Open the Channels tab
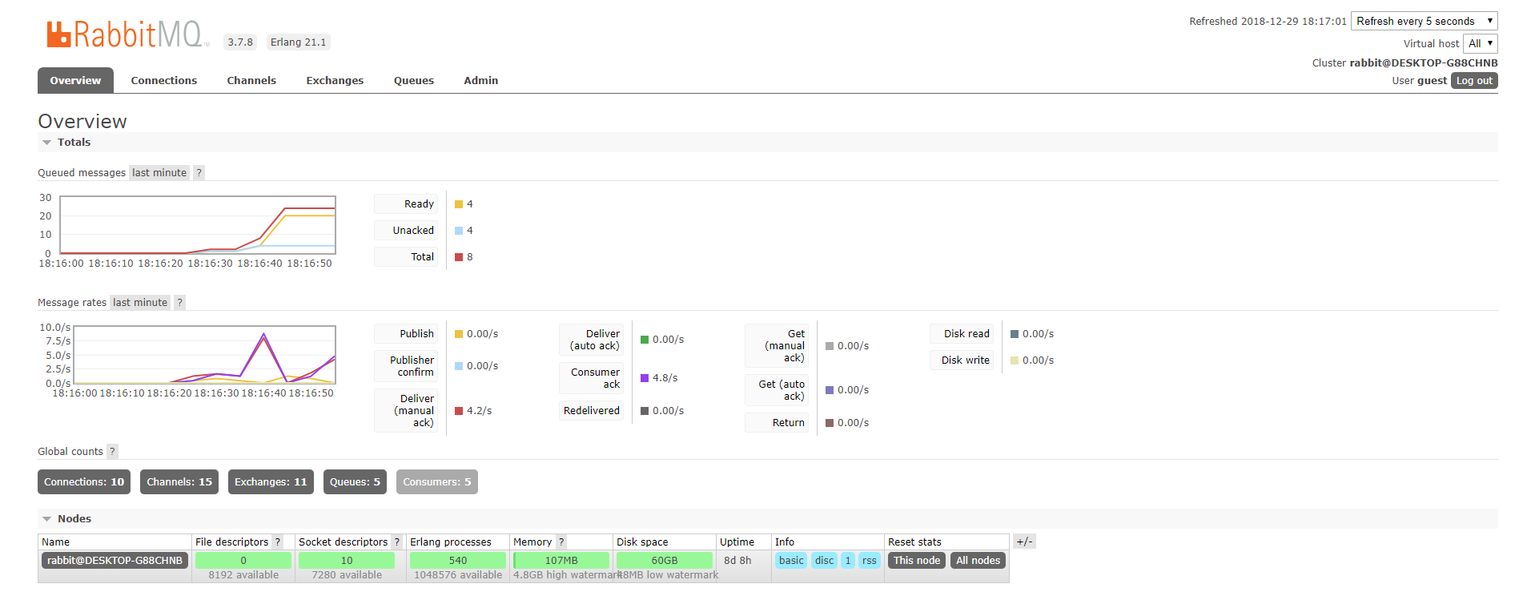This screenshot has height=596, width=1535. [x=251, y=80]
